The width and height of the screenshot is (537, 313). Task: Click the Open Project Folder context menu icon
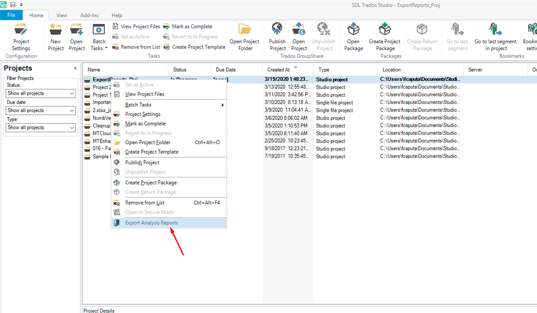pyautogui.click(x=117, y=143)
